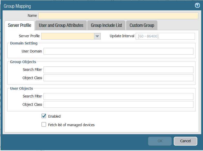Open the help icon in Group Mapping title bar
The height and width of the screenshot is (151, 203).
point(197,5)
